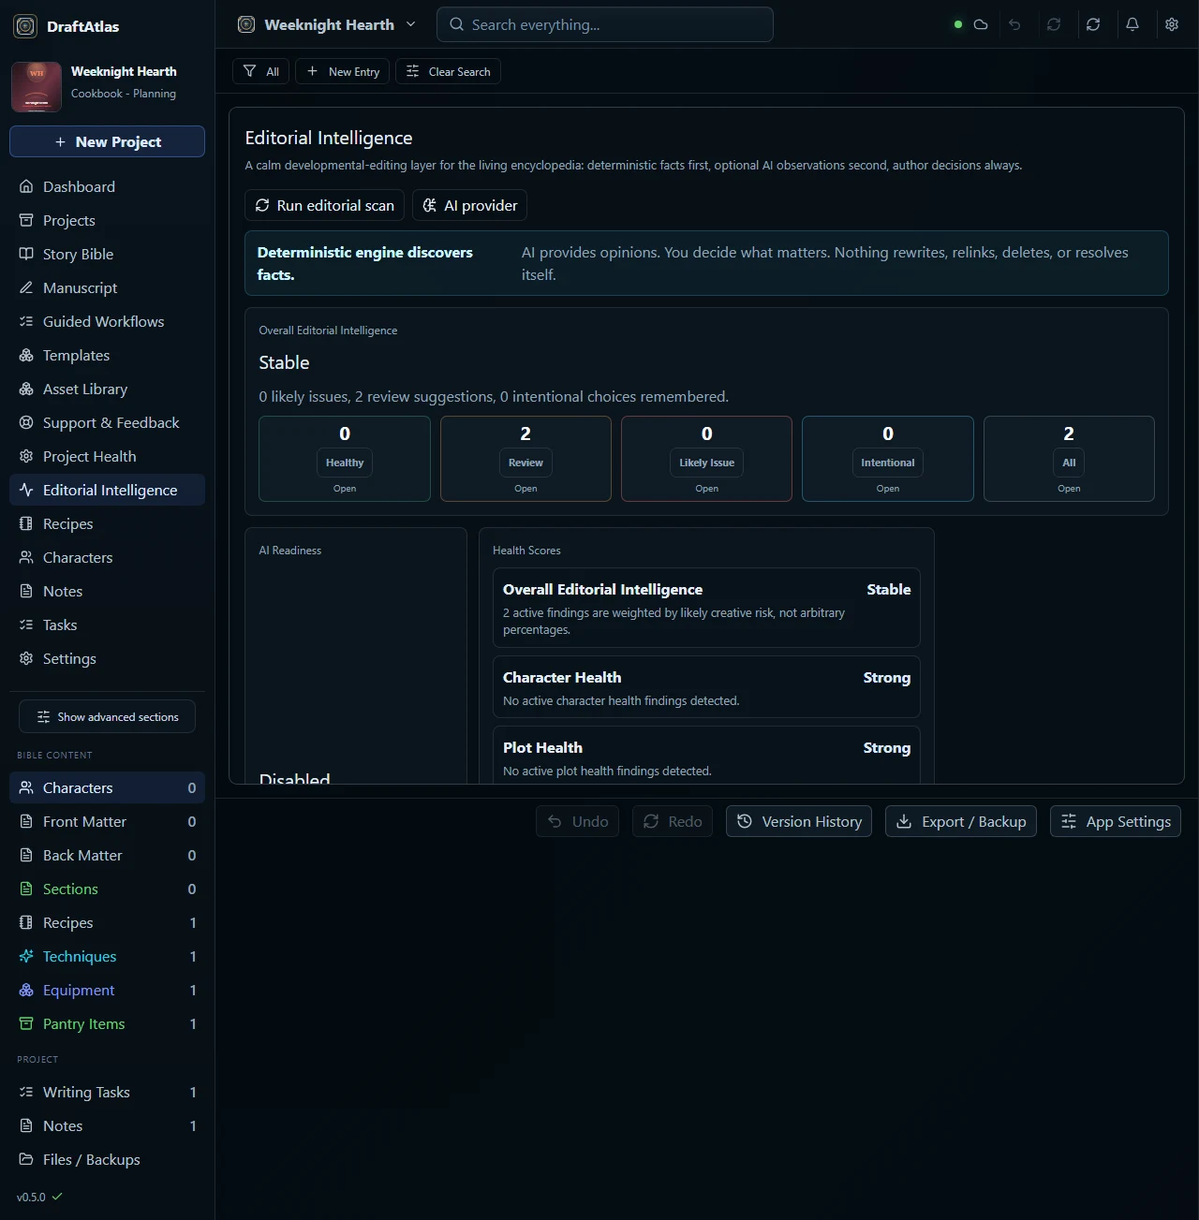
Task: Open the Weeknight Hearth project thumbnail
Action: pos(37,86)
